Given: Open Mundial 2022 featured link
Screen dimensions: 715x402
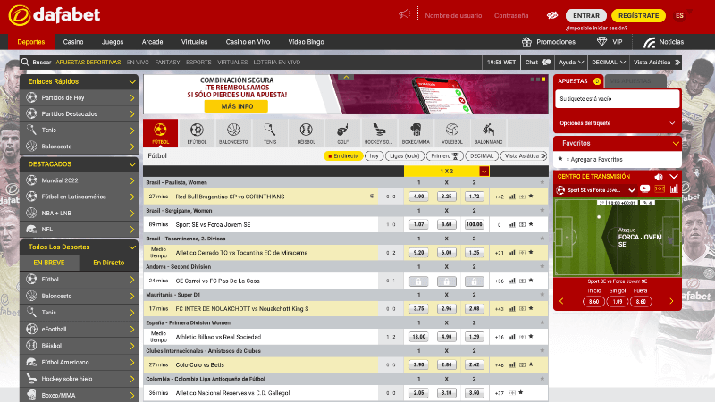Looking at the screenshot, I should [79, 180].
